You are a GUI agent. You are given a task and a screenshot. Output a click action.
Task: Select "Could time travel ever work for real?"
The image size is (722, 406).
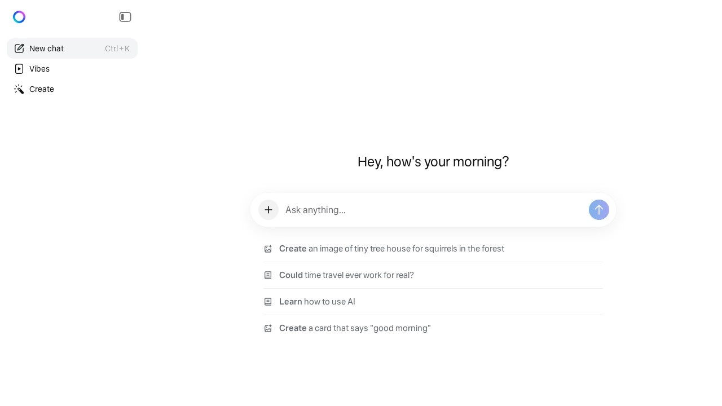point(346,275)
